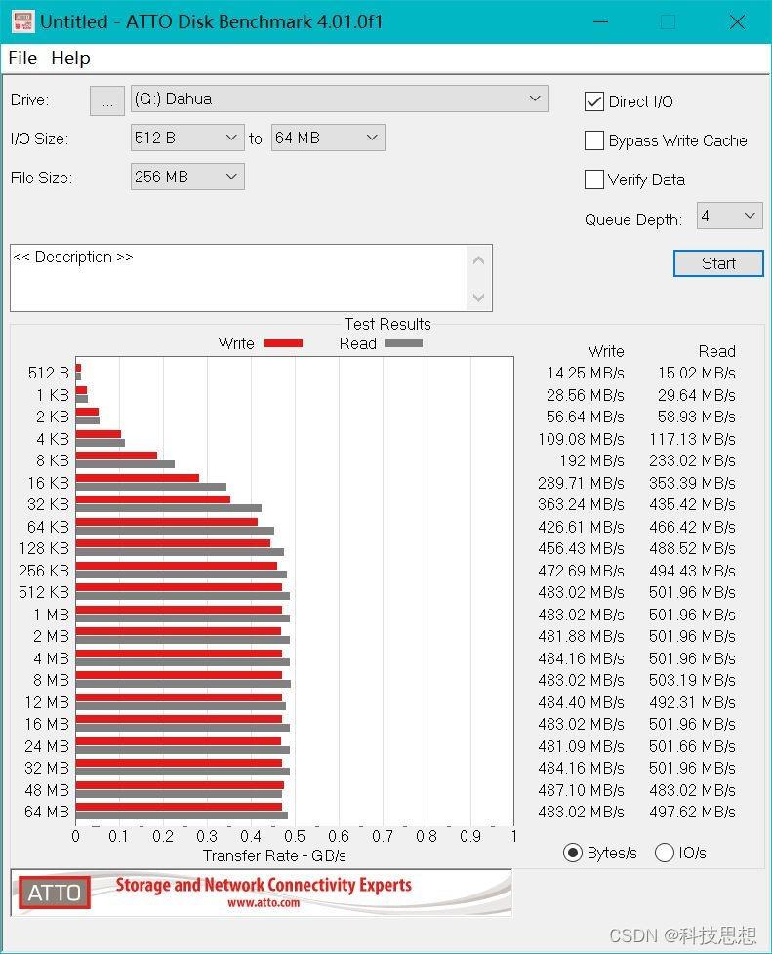
Task: Select the IO/s radio button
Action: [x=665, y=853]
